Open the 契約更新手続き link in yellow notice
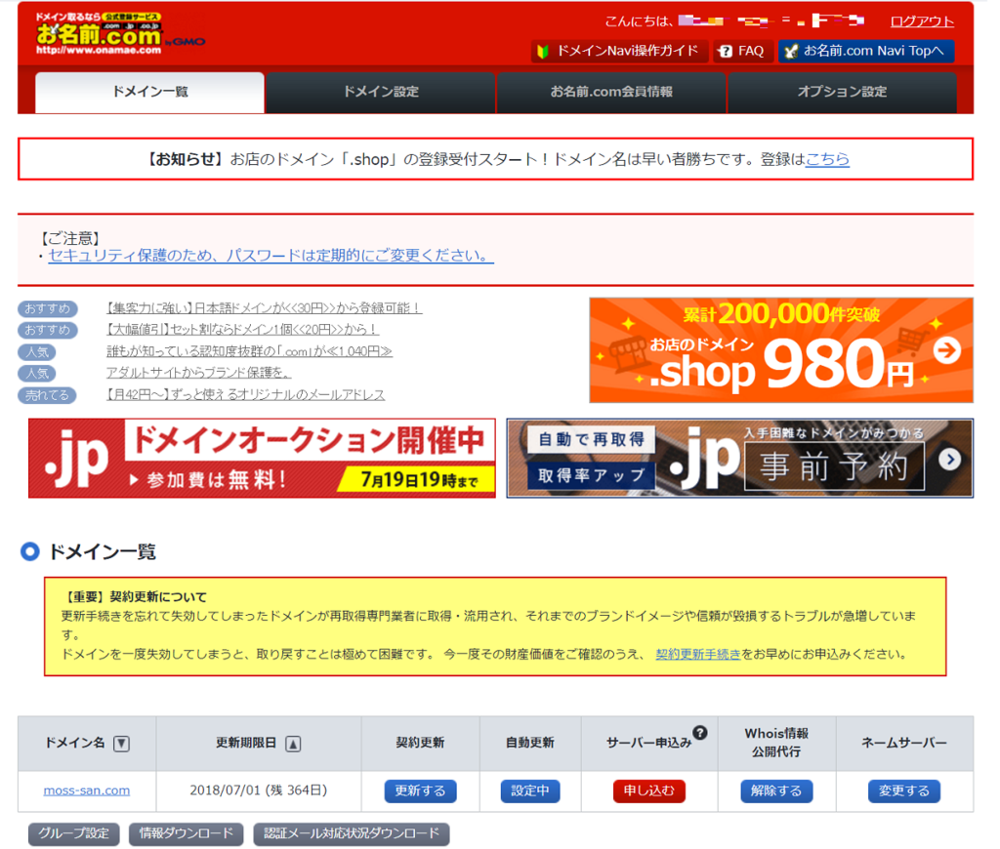This screenshot has height=849, width=1000. (697, 654)
